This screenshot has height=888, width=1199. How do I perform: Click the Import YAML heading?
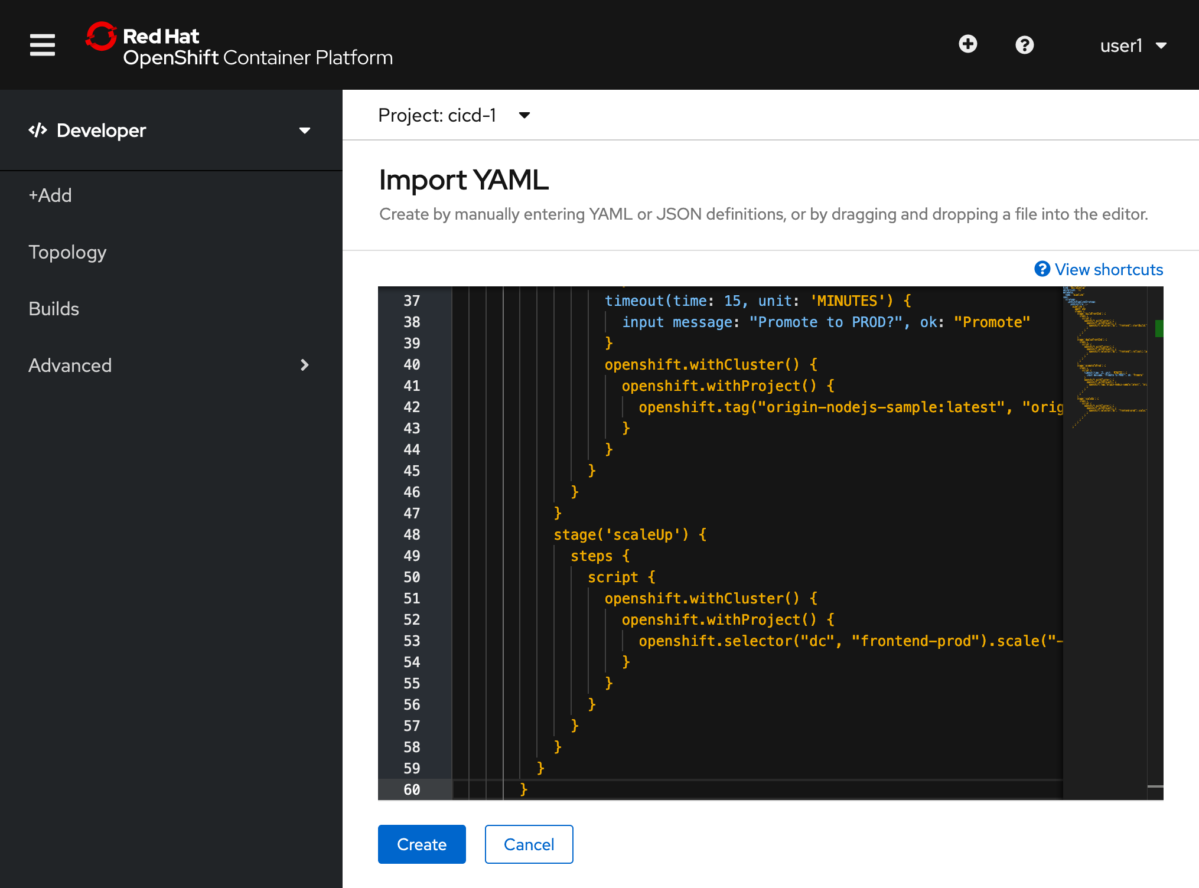click(464, 180)
